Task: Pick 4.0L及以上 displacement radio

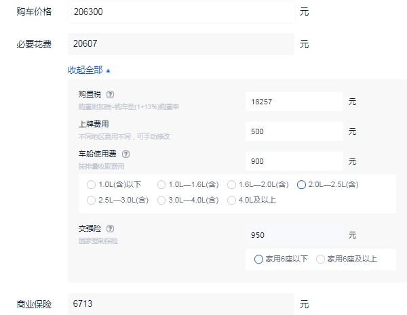Action: [x=231, y=200]
